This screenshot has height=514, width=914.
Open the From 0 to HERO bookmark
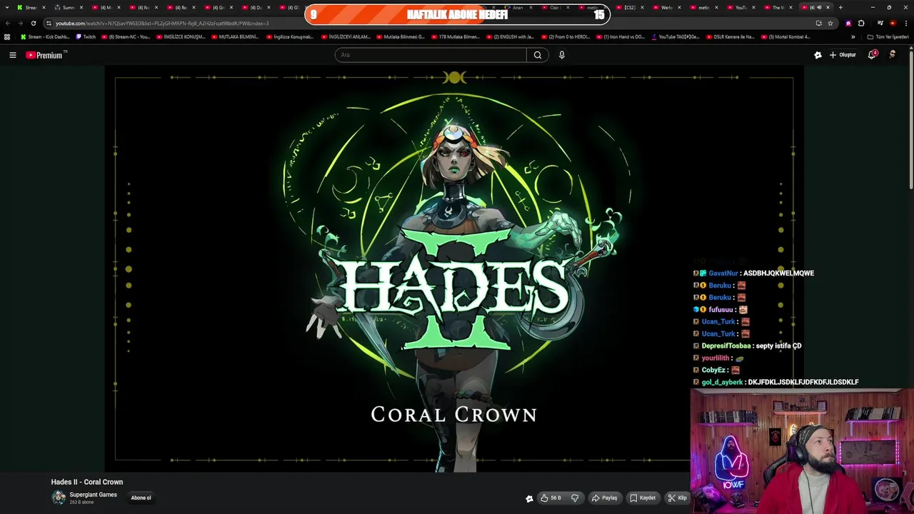(x=566, y=36)
